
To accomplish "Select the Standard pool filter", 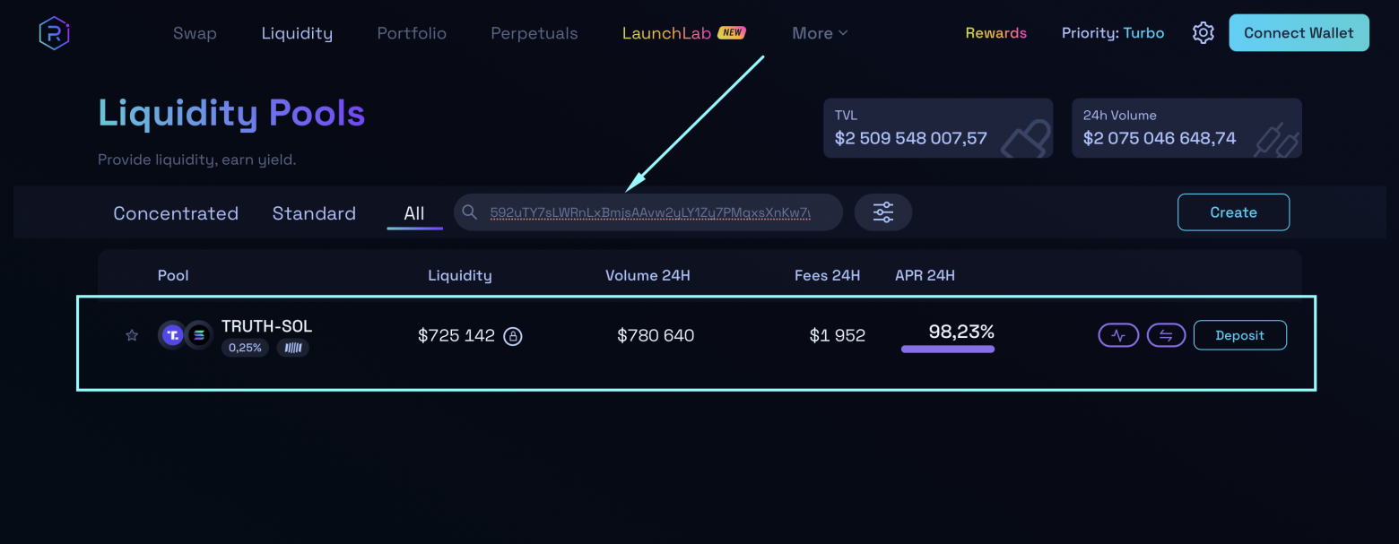I will 313,212.
